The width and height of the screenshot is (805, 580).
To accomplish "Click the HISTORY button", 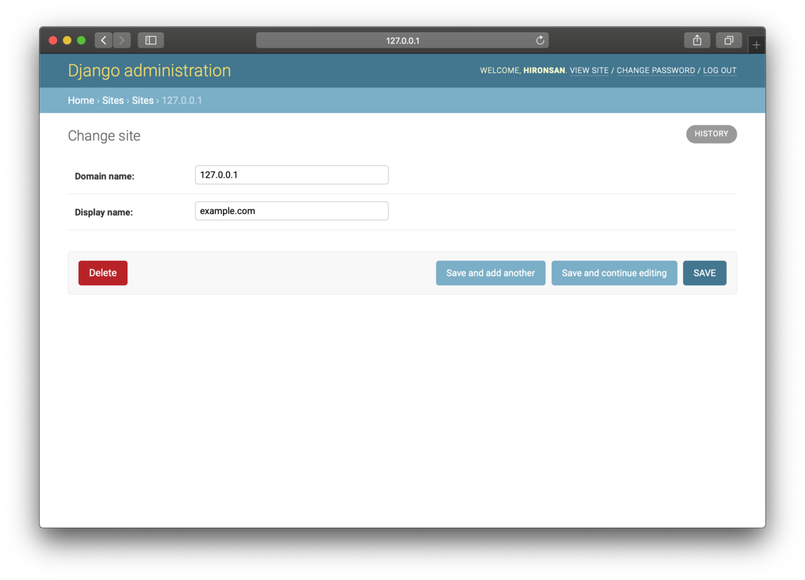I will [711, 134].
